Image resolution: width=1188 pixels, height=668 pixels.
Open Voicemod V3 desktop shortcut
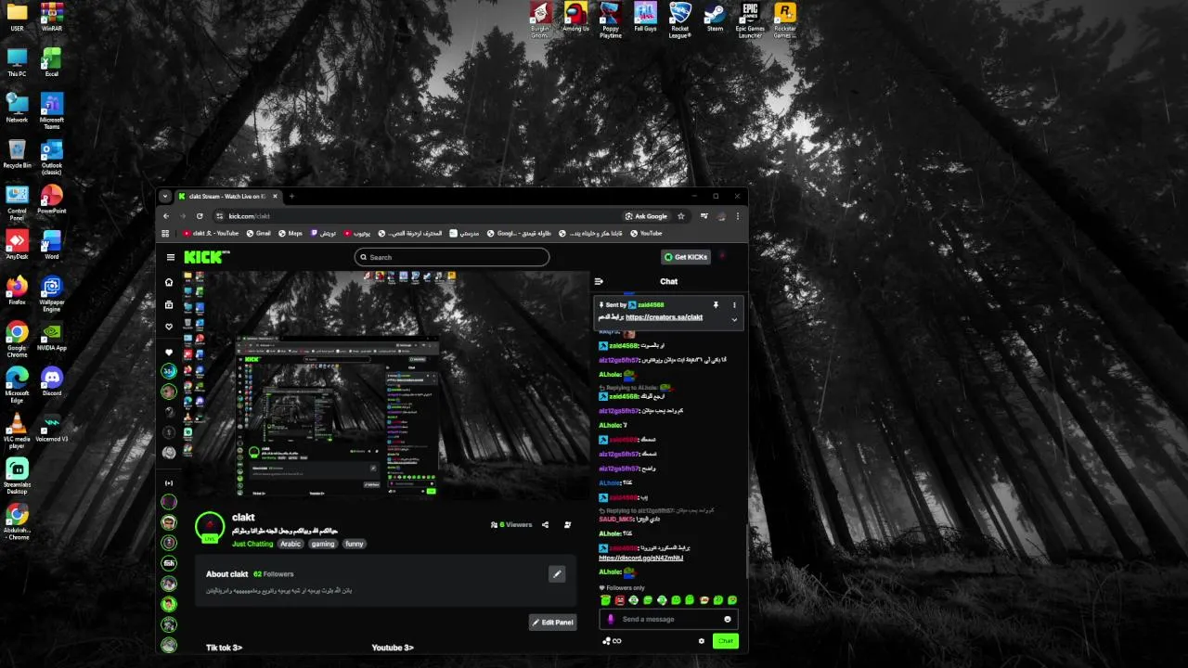pos(52,428)
